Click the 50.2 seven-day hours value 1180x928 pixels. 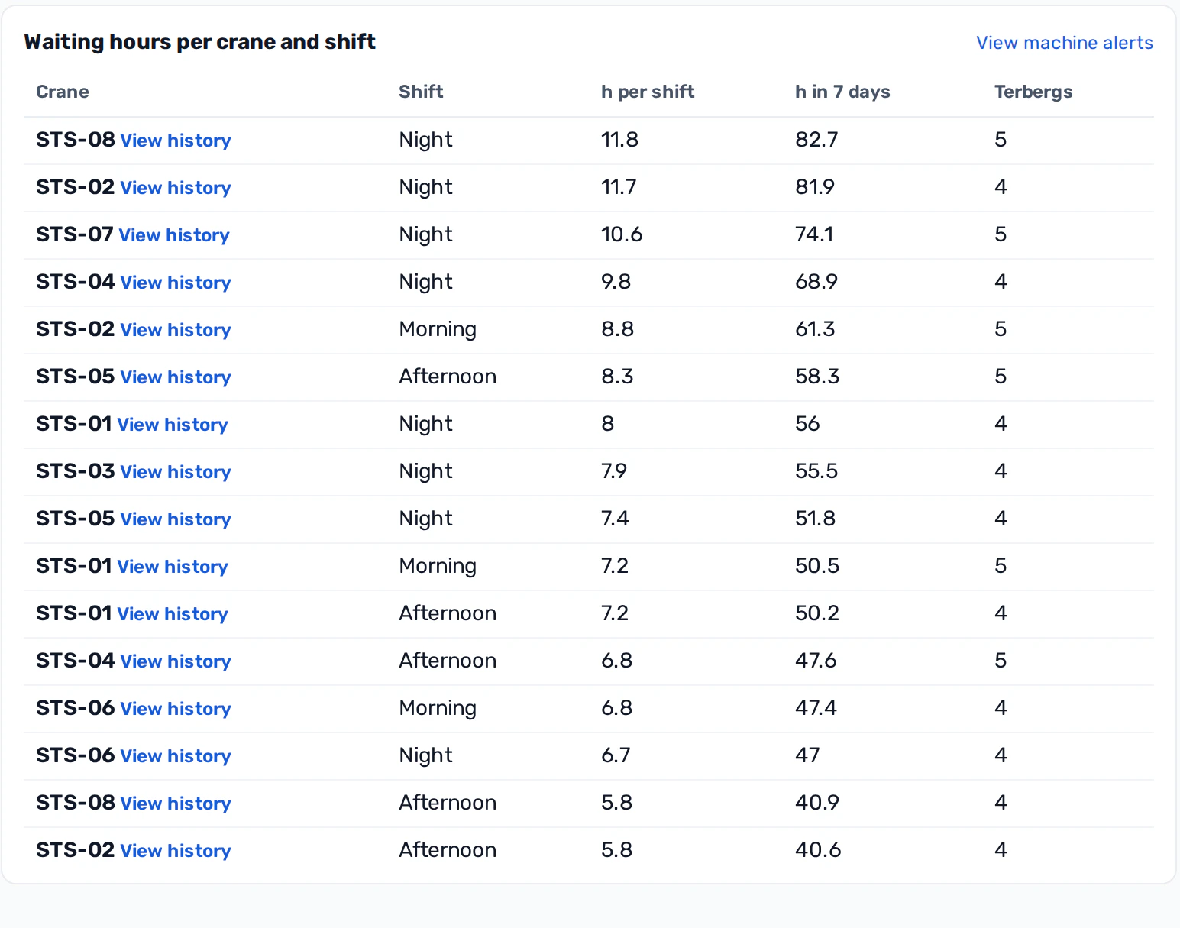[817, 613]
